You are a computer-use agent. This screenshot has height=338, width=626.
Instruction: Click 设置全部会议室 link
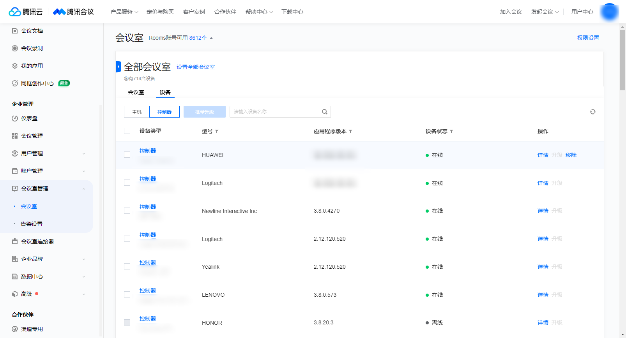coord(196,67)
